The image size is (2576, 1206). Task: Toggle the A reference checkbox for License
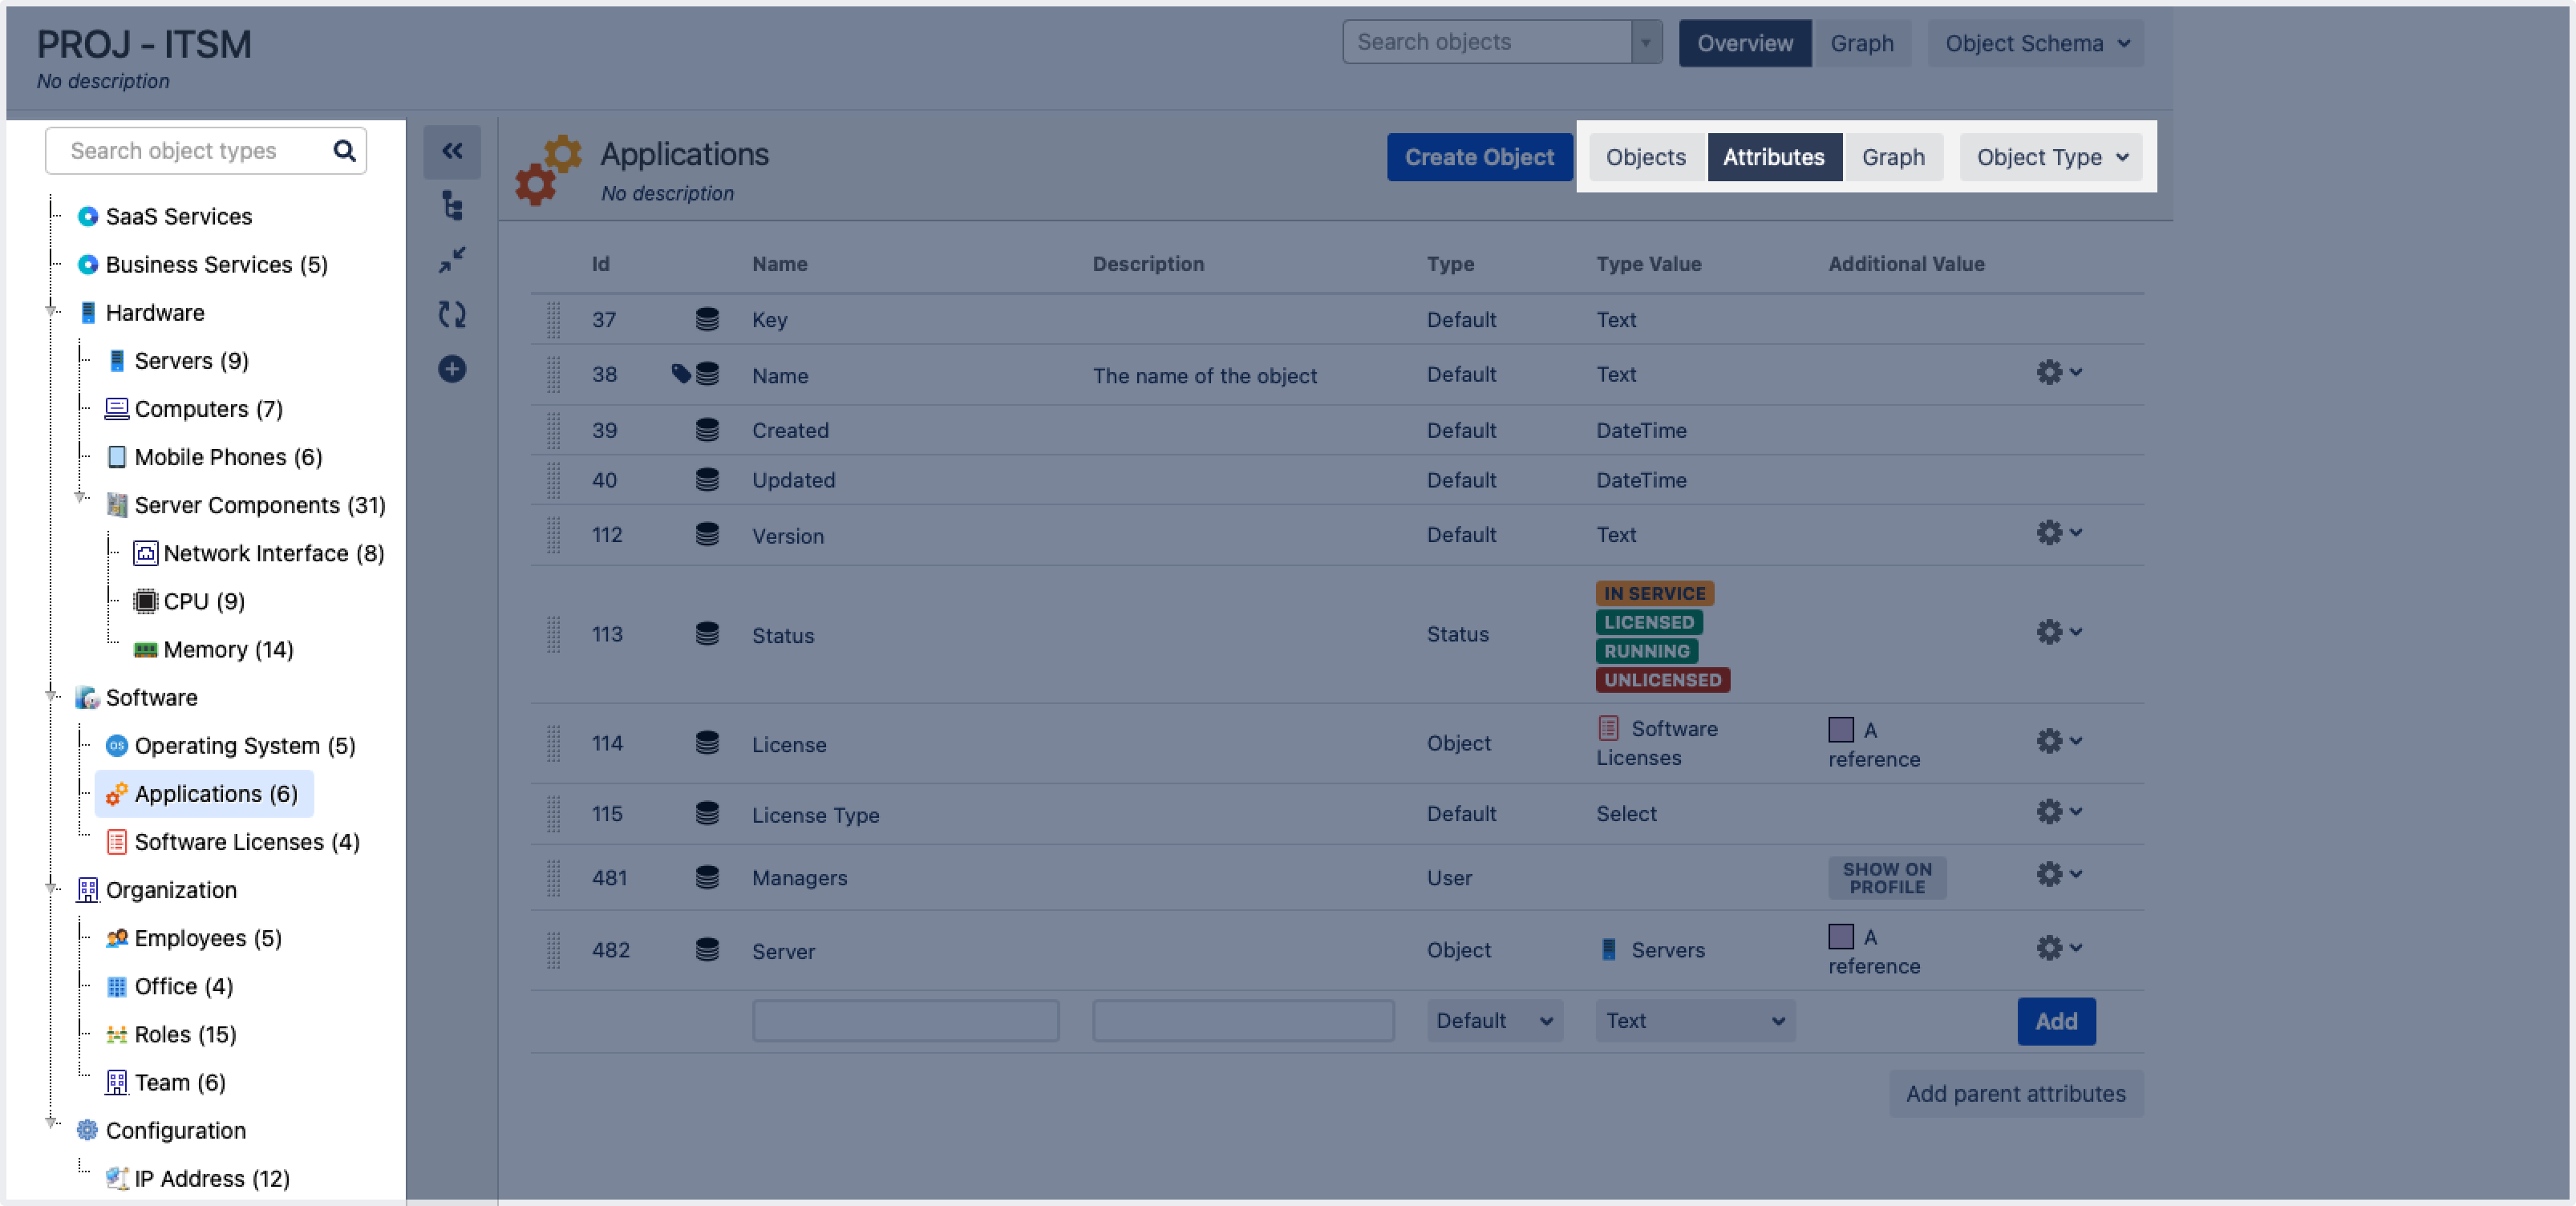pos(1843,729)
